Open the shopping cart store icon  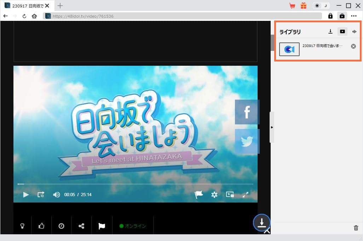[x=292, y=6]
